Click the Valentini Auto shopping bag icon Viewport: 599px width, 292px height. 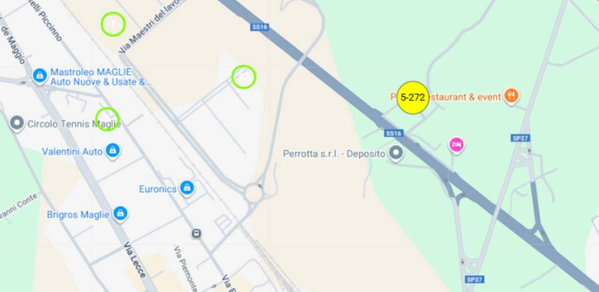tap(112, 151)
